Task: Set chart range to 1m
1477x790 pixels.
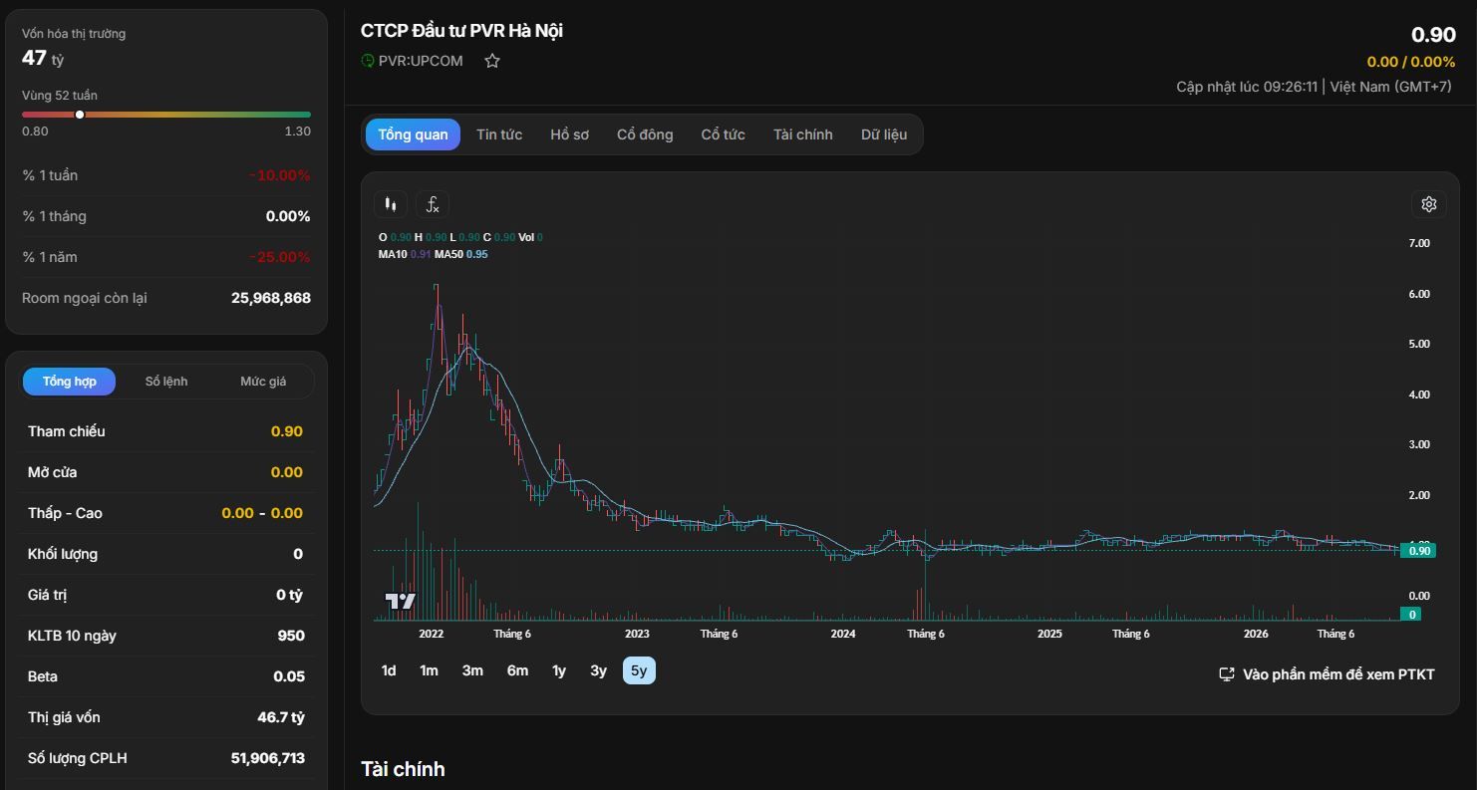Action: [x=429, y=670]
